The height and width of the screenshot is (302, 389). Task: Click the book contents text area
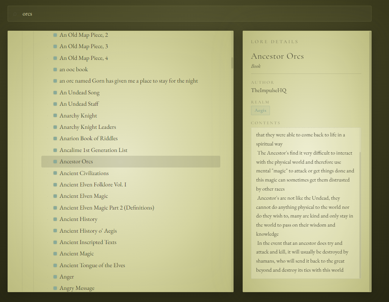pyautogui.click(x=305, y=203)
